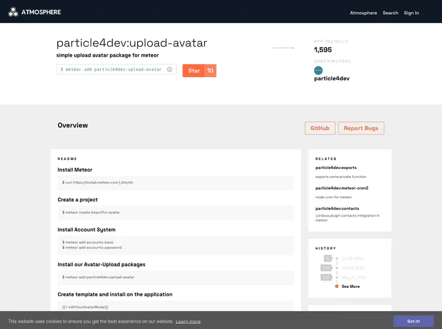The width and height of the screenshot is (442, 329).
Task: Click the '{{> editYourAvatarModal}}' code line
Action: click(x=85, y=307)
